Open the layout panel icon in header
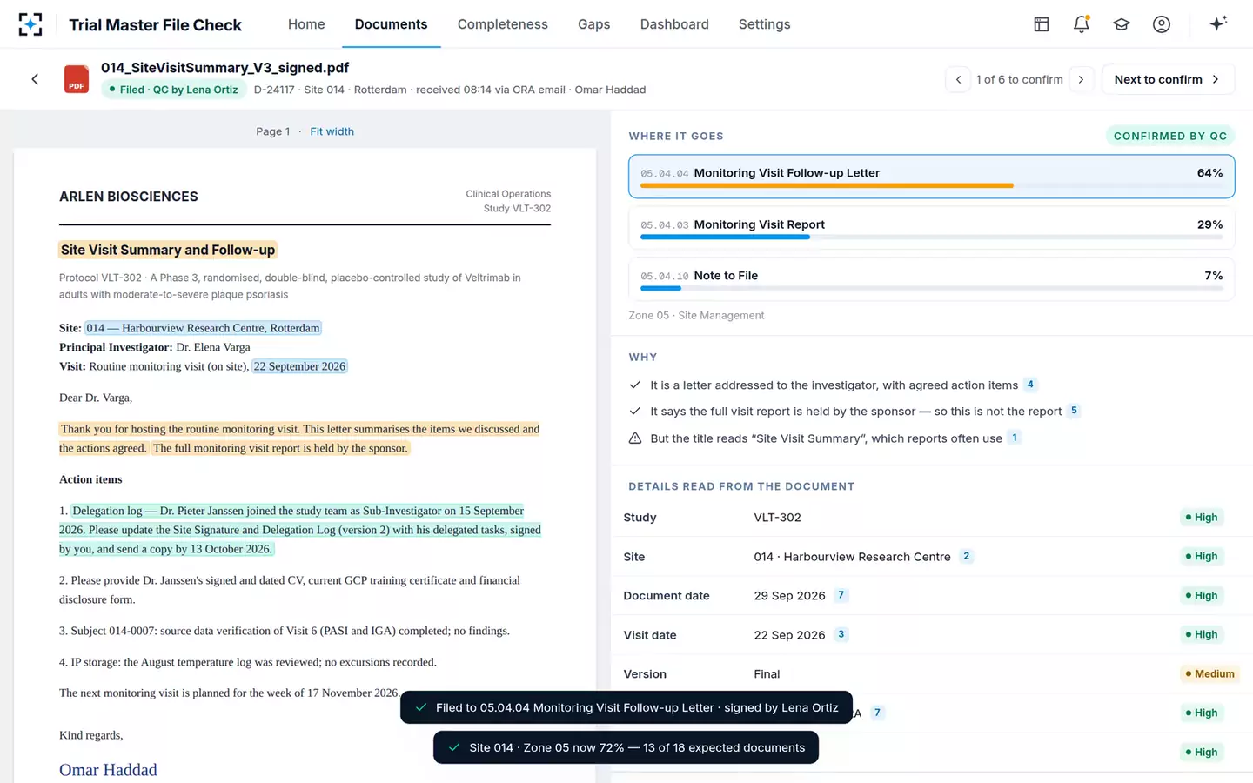 [x=1042, y=24]
